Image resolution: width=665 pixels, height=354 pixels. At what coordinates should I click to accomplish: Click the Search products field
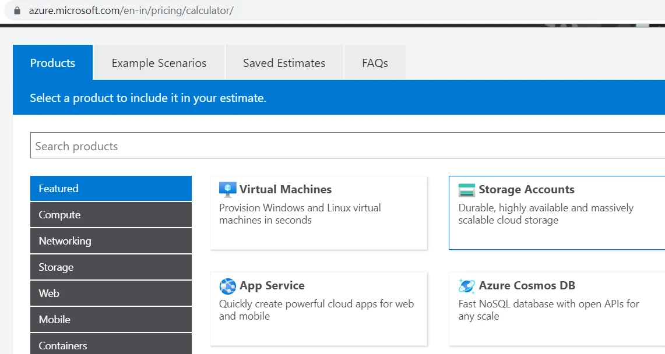tap(233, 145)
